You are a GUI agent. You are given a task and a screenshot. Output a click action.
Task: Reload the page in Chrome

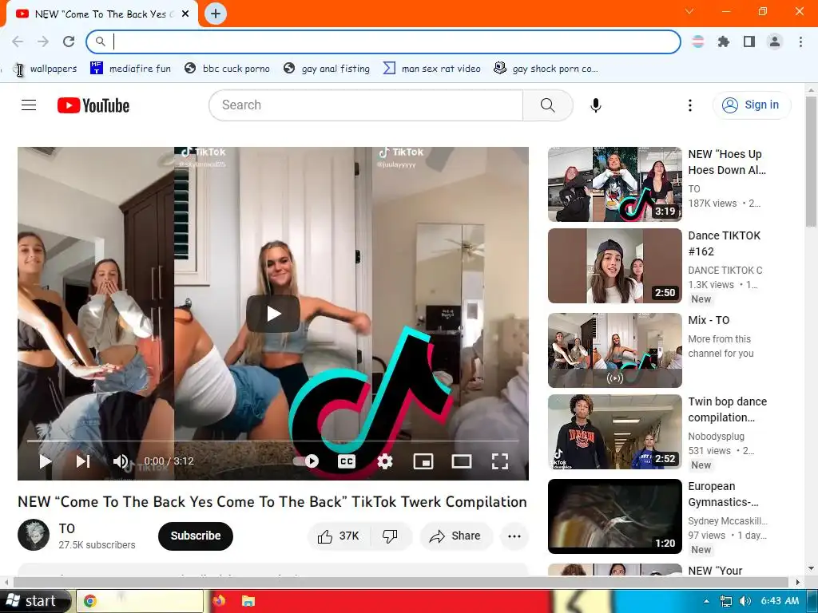pyautogui.click(x=69, y=42)
